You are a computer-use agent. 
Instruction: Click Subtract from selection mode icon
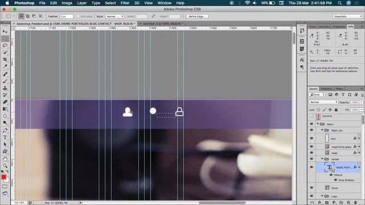(x=34, y=16)
